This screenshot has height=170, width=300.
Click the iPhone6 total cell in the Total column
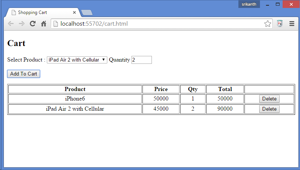(225, 99)
